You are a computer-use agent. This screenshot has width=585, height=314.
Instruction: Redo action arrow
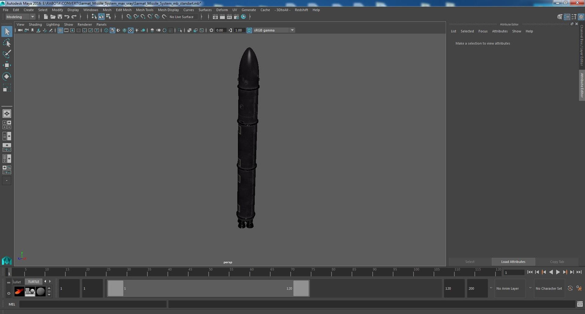[74, 17]
